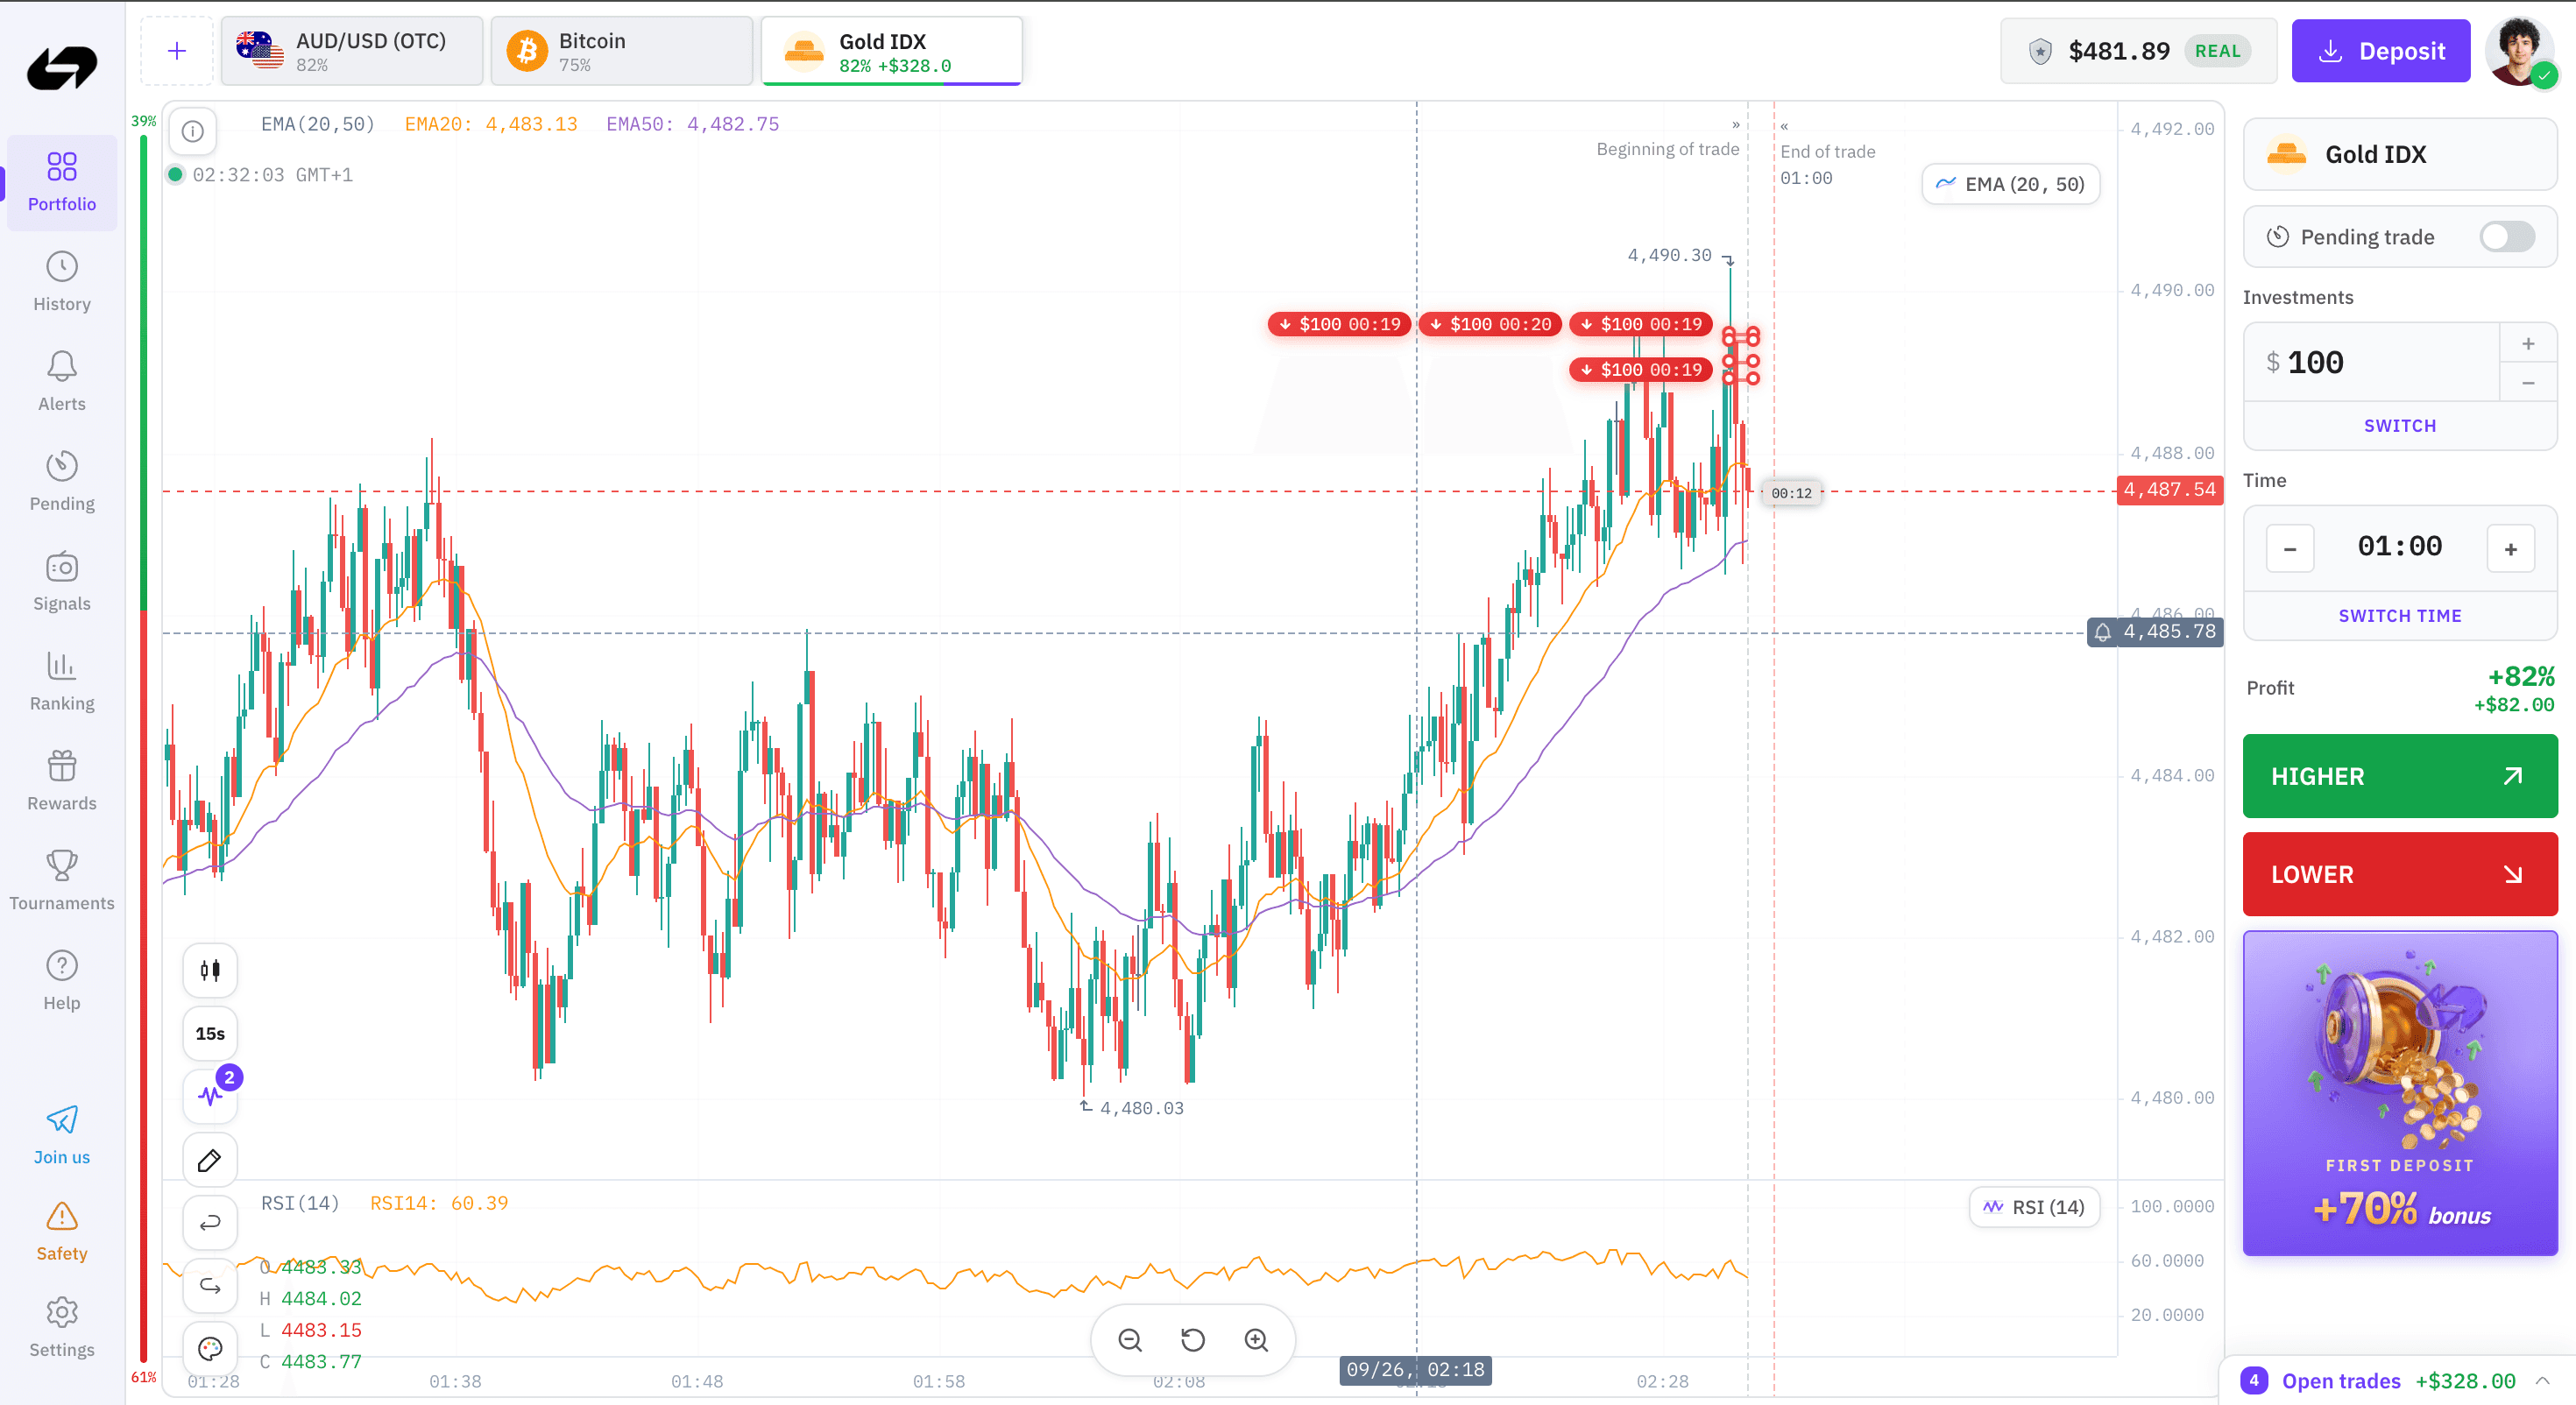2576x1405 pixels.
Task: Add a new asset tab
Action: (177, 51)
